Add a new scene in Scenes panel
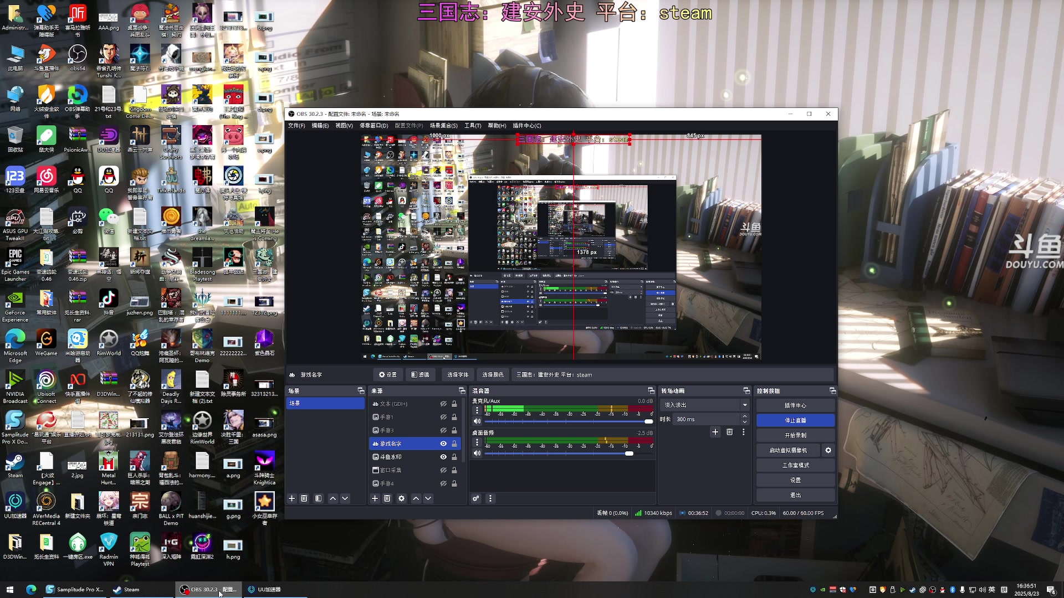Screen dimensions: 1064x598 292,498
